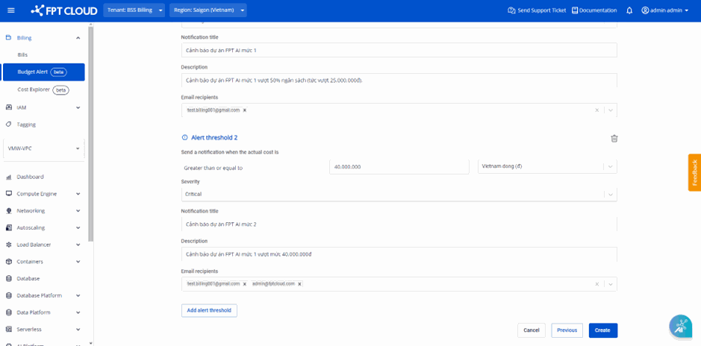Open the Vietnam dong currency dropdown
The image size is (701, 346).
(547, 166)
